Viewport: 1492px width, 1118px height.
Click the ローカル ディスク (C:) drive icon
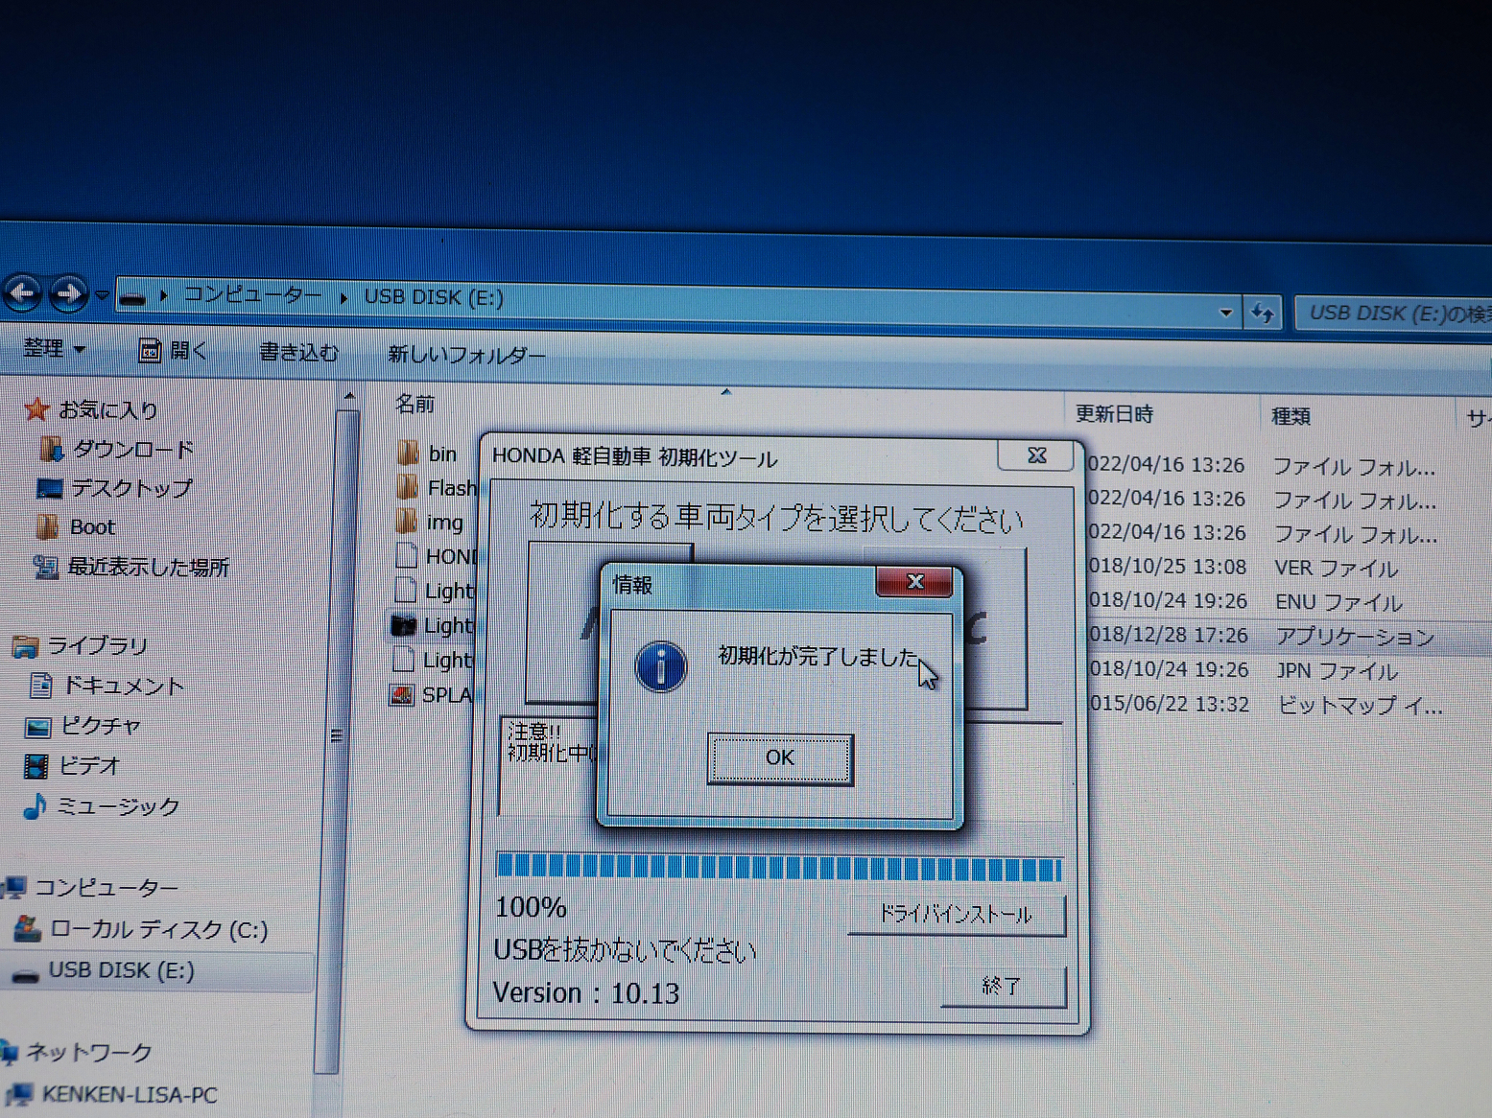click(27, 927)
